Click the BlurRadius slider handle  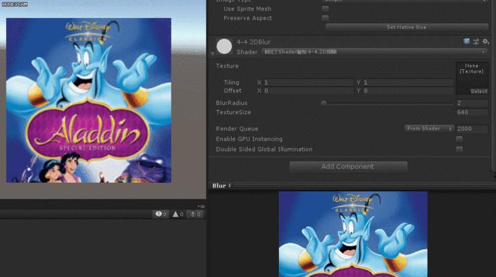coord(323,103)
